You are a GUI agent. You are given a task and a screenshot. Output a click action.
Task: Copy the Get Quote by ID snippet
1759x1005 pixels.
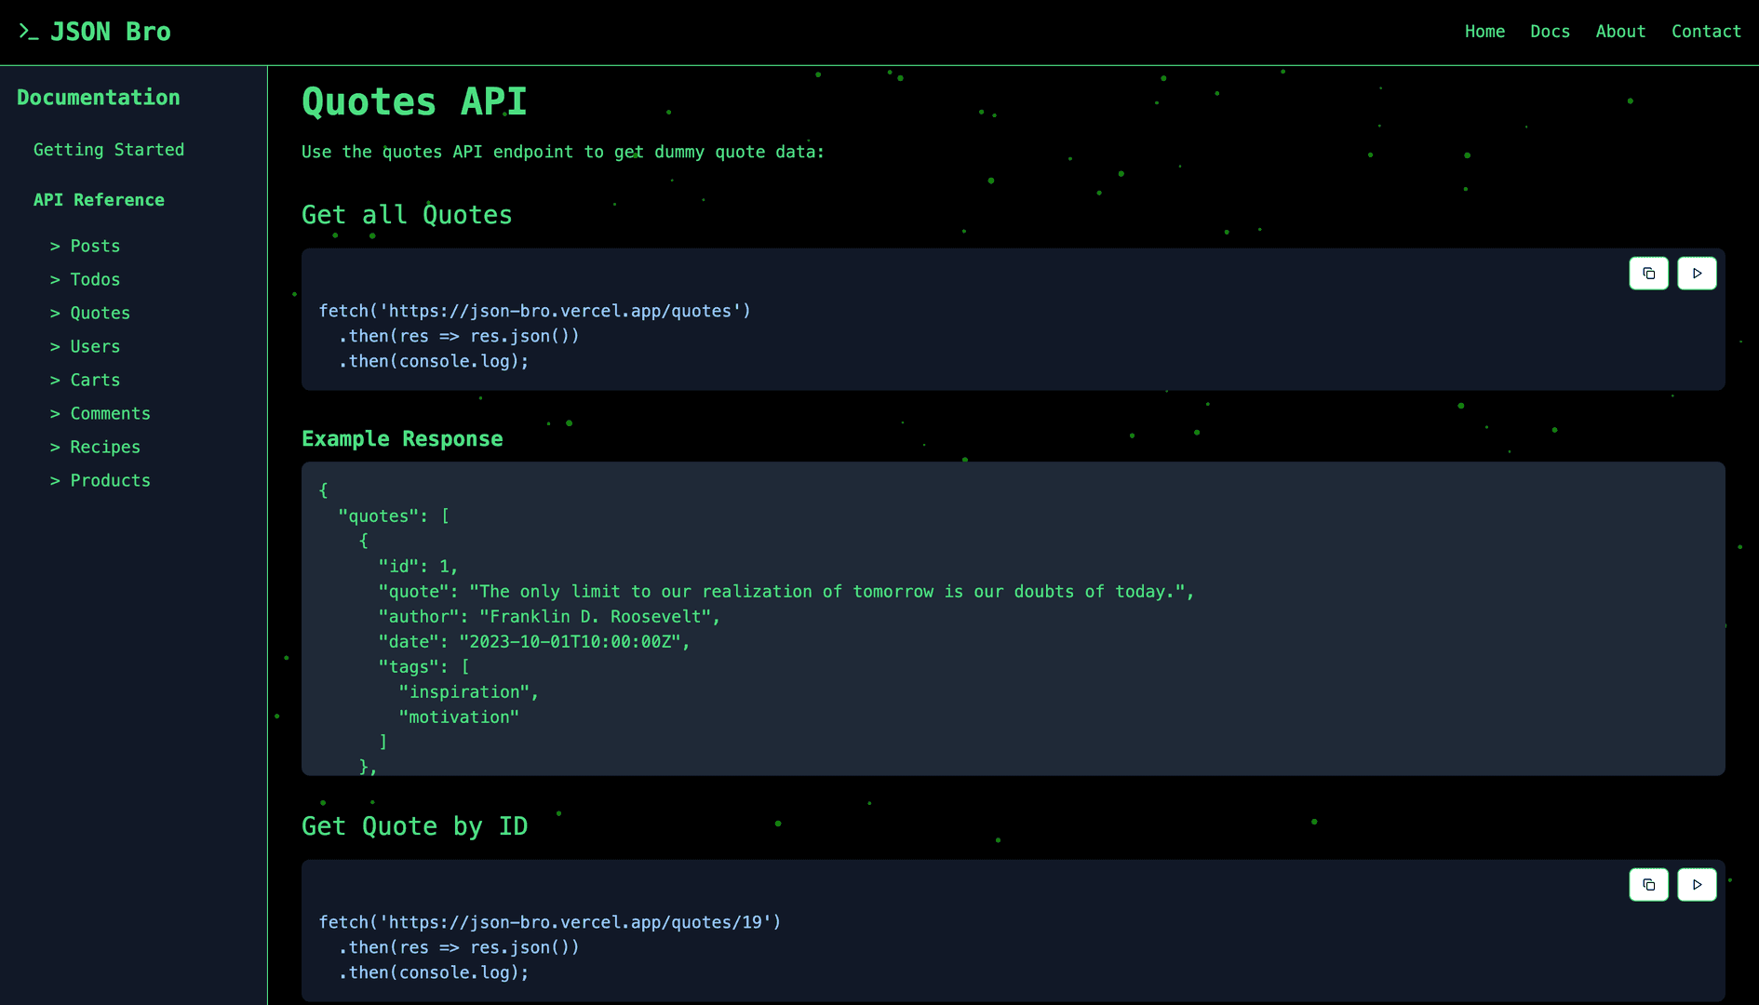(x=1648, y=884)
